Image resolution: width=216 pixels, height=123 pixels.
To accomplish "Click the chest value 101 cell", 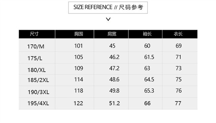I will point(78,46).
